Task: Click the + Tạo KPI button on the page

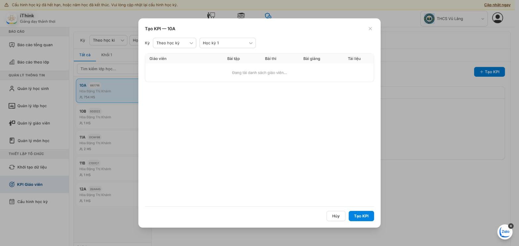Action: point(489,72)
